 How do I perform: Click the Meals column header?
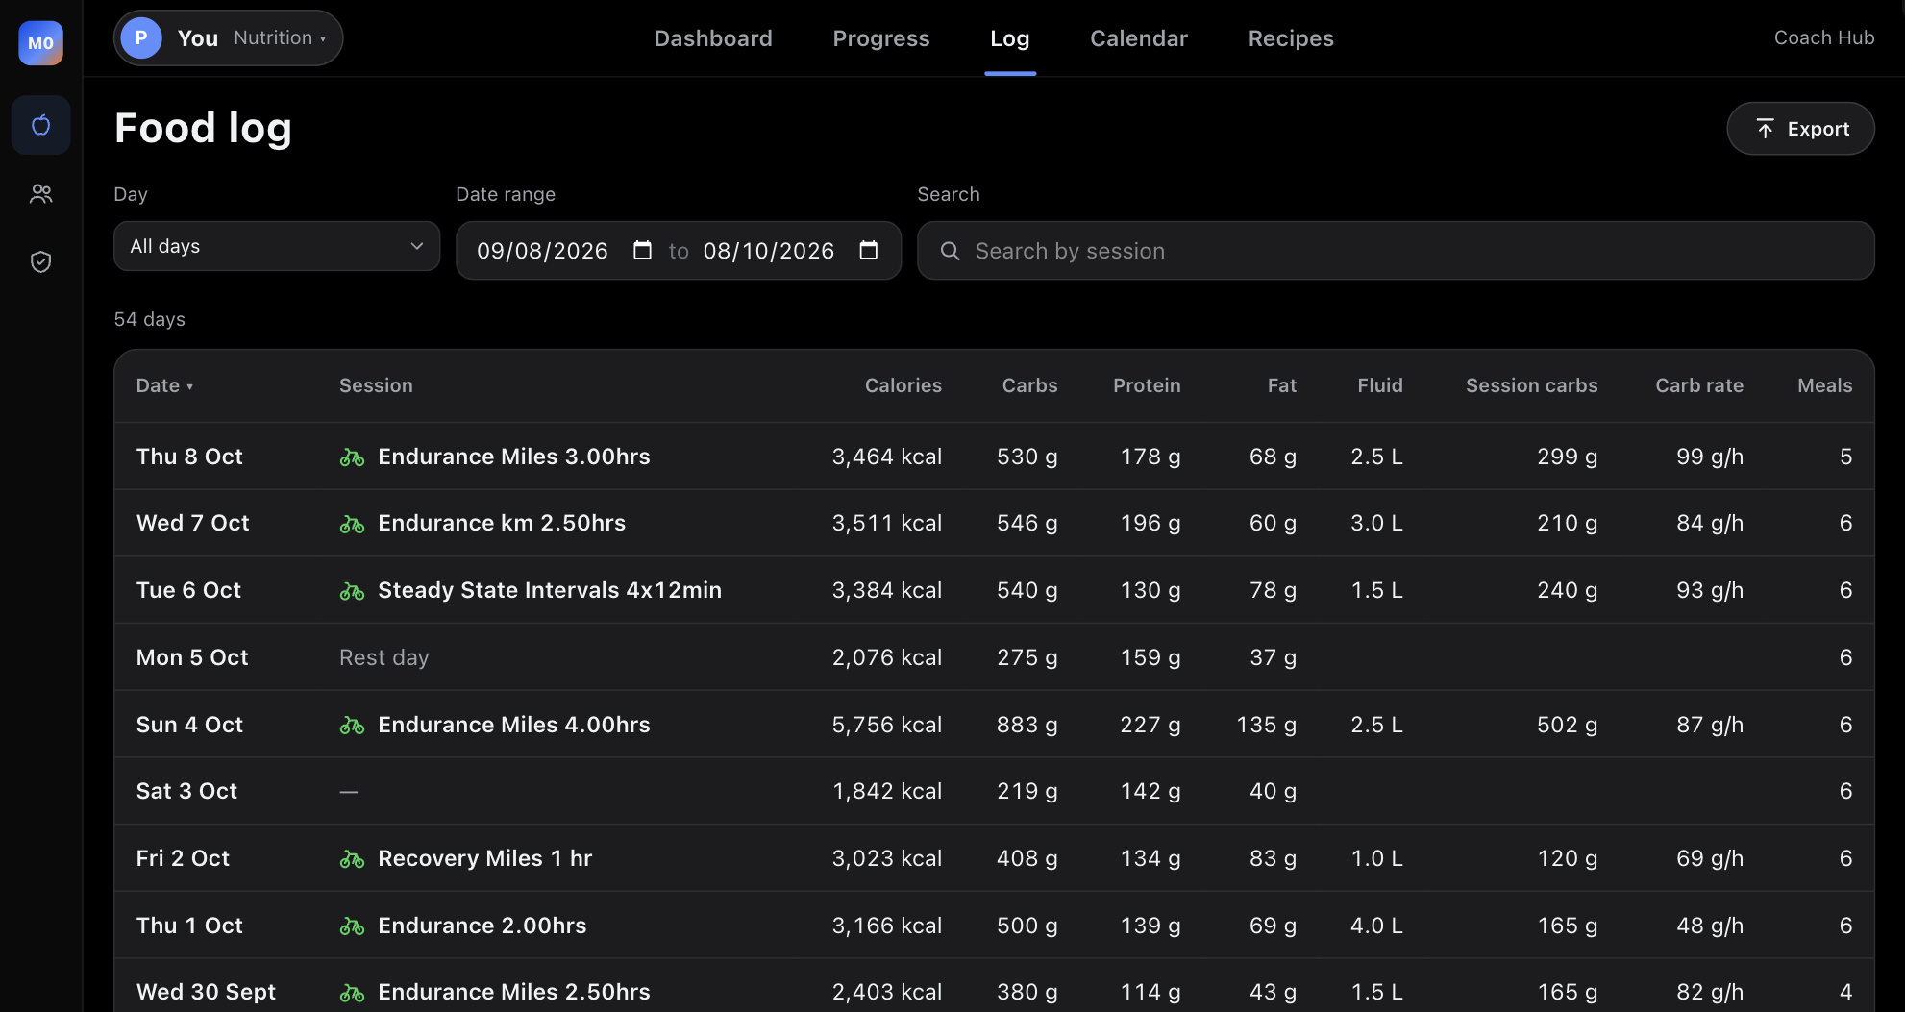(1825, 385)
